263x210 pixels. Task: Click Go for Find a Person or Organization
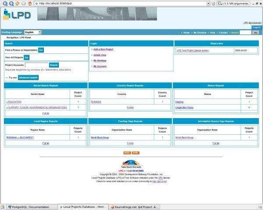pos(41,50)
